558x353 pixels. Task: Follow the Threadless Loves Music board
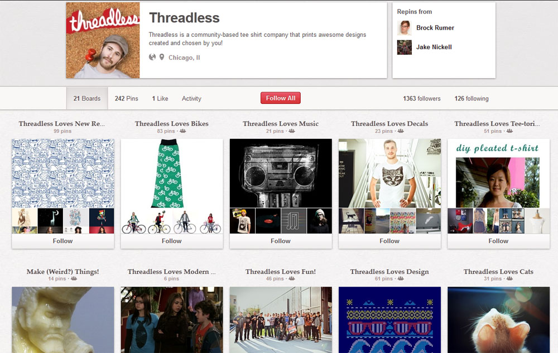281,241
